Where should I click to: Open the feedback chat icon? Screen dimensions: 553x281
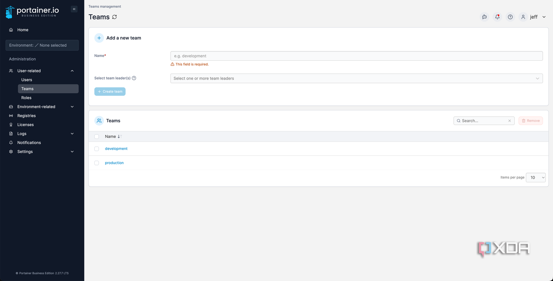[x=484, y=17]
